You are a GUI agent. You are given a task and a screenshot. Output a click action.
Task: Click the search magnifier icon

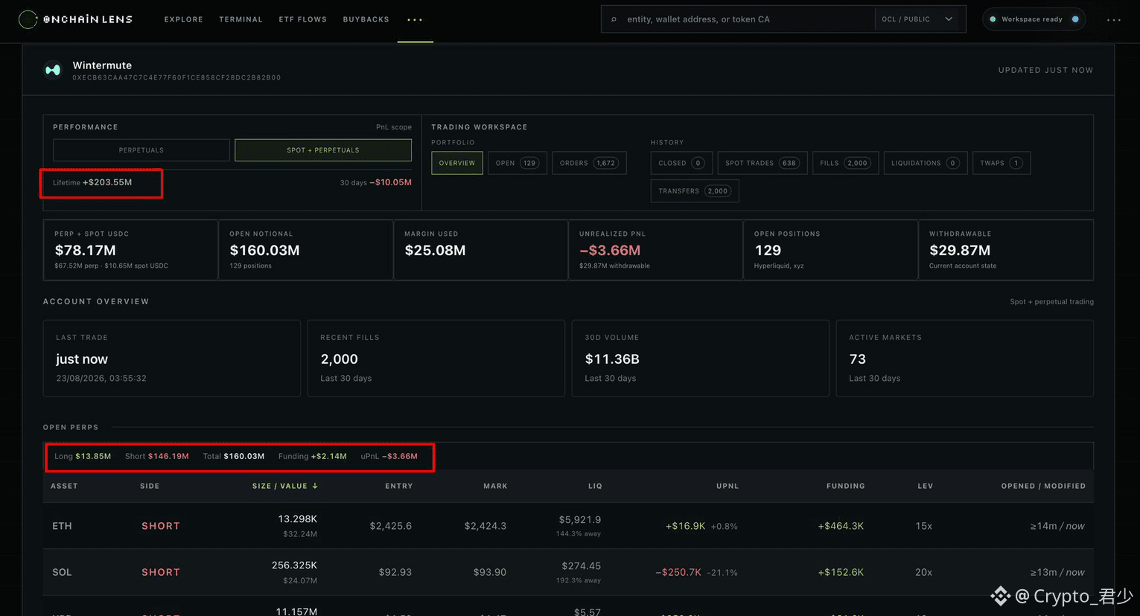click(x=614, y=19)
